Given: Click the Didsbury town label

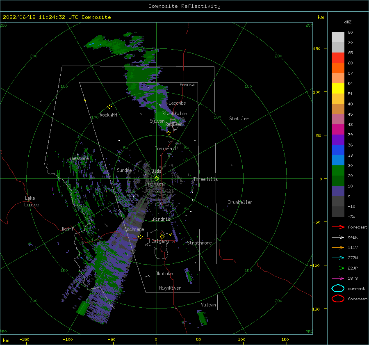Looking at the screenshot, I should tap(155, 184).
